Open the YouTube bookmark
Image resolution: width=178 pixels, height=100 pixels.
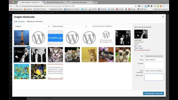click(x=120, y=9)
